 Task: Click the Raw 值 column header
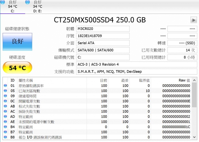171,80
